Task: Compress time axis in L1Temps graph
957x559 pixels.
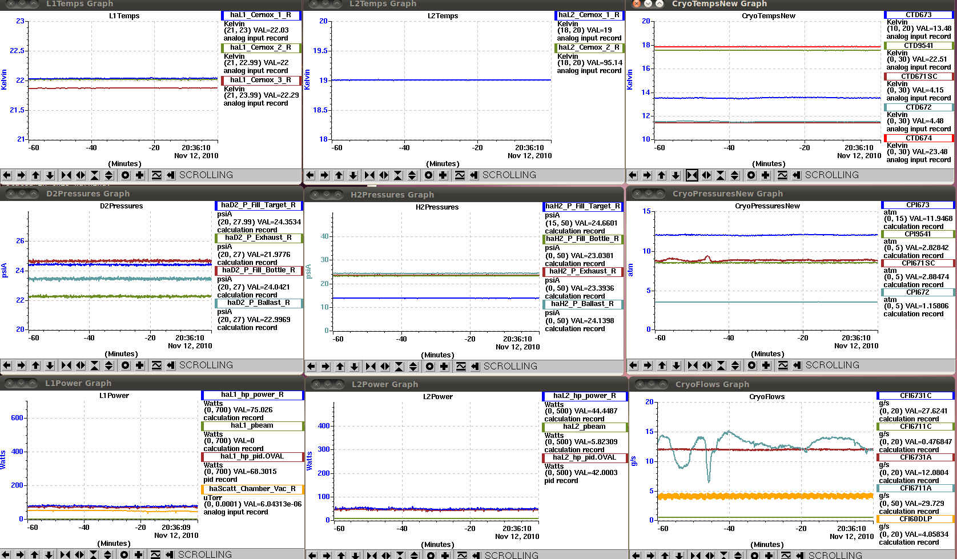Action: point(66,175)
